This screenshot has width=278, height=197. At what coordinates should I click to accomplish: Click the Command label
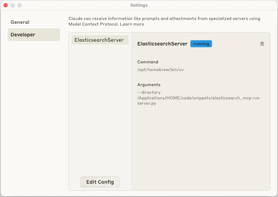point(147,62)
